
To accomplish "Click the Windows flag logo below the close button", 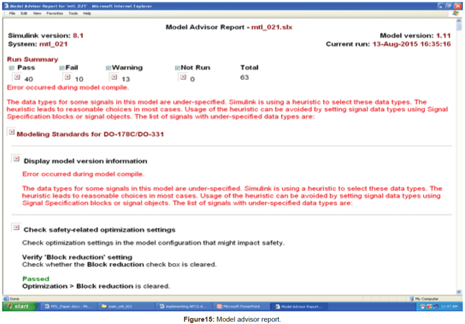I will [x=456, y=13].
